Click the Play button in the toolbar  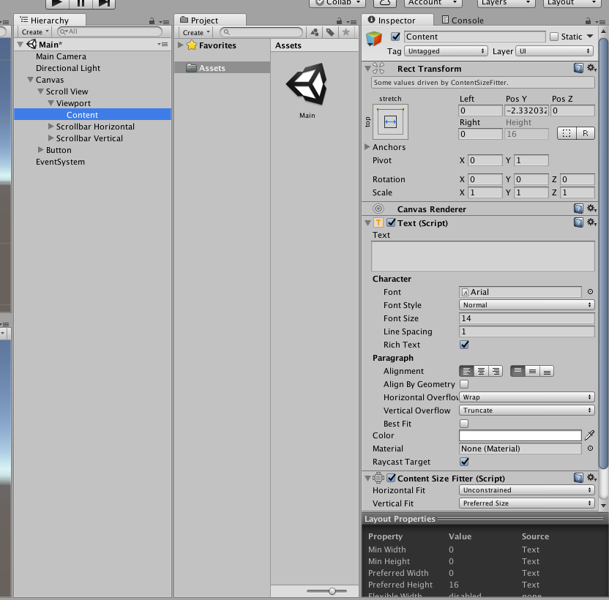58,3
